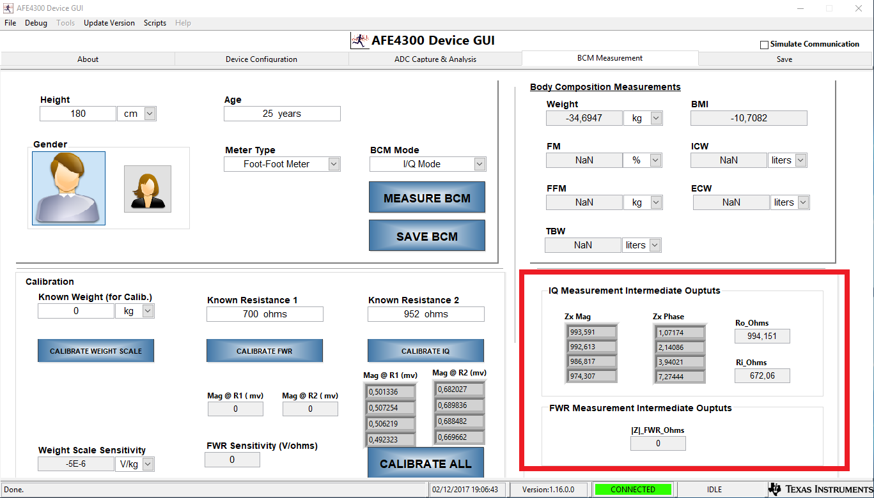Viewport: 874px width, 498px height.
Task: Click Zx Mag value 974,307
Action: [592, 376]
